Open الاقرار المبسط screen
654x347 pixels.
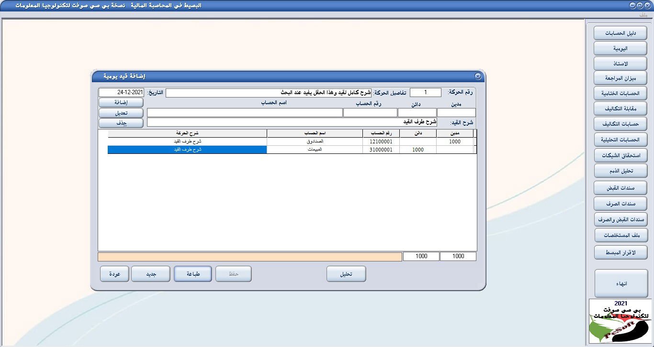pos(620,252)
